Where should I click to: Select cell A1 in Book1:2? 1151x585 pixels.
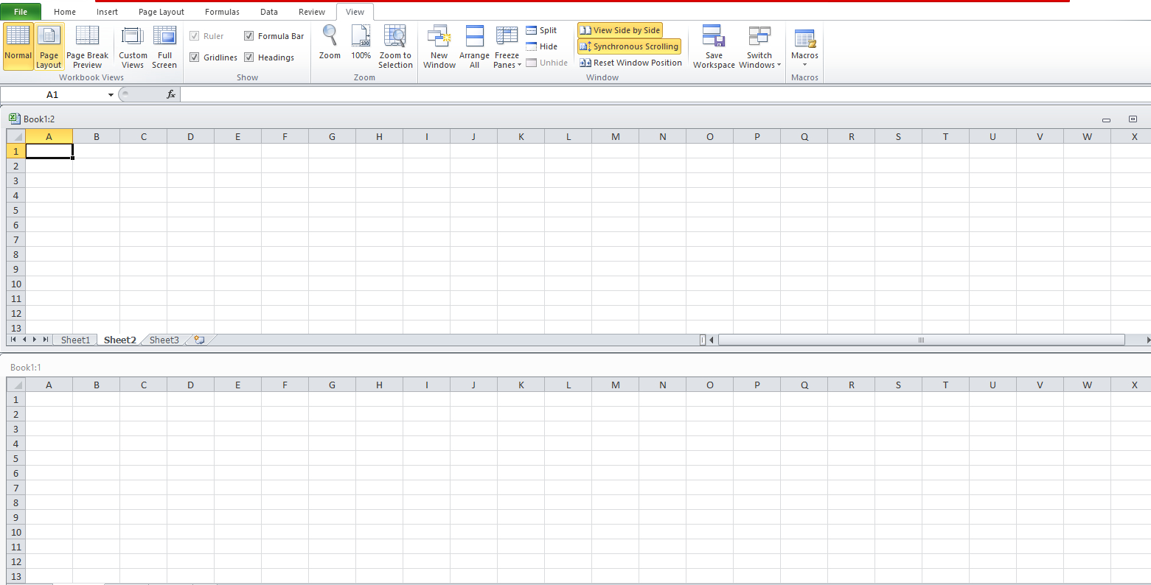tap(49, 151)
